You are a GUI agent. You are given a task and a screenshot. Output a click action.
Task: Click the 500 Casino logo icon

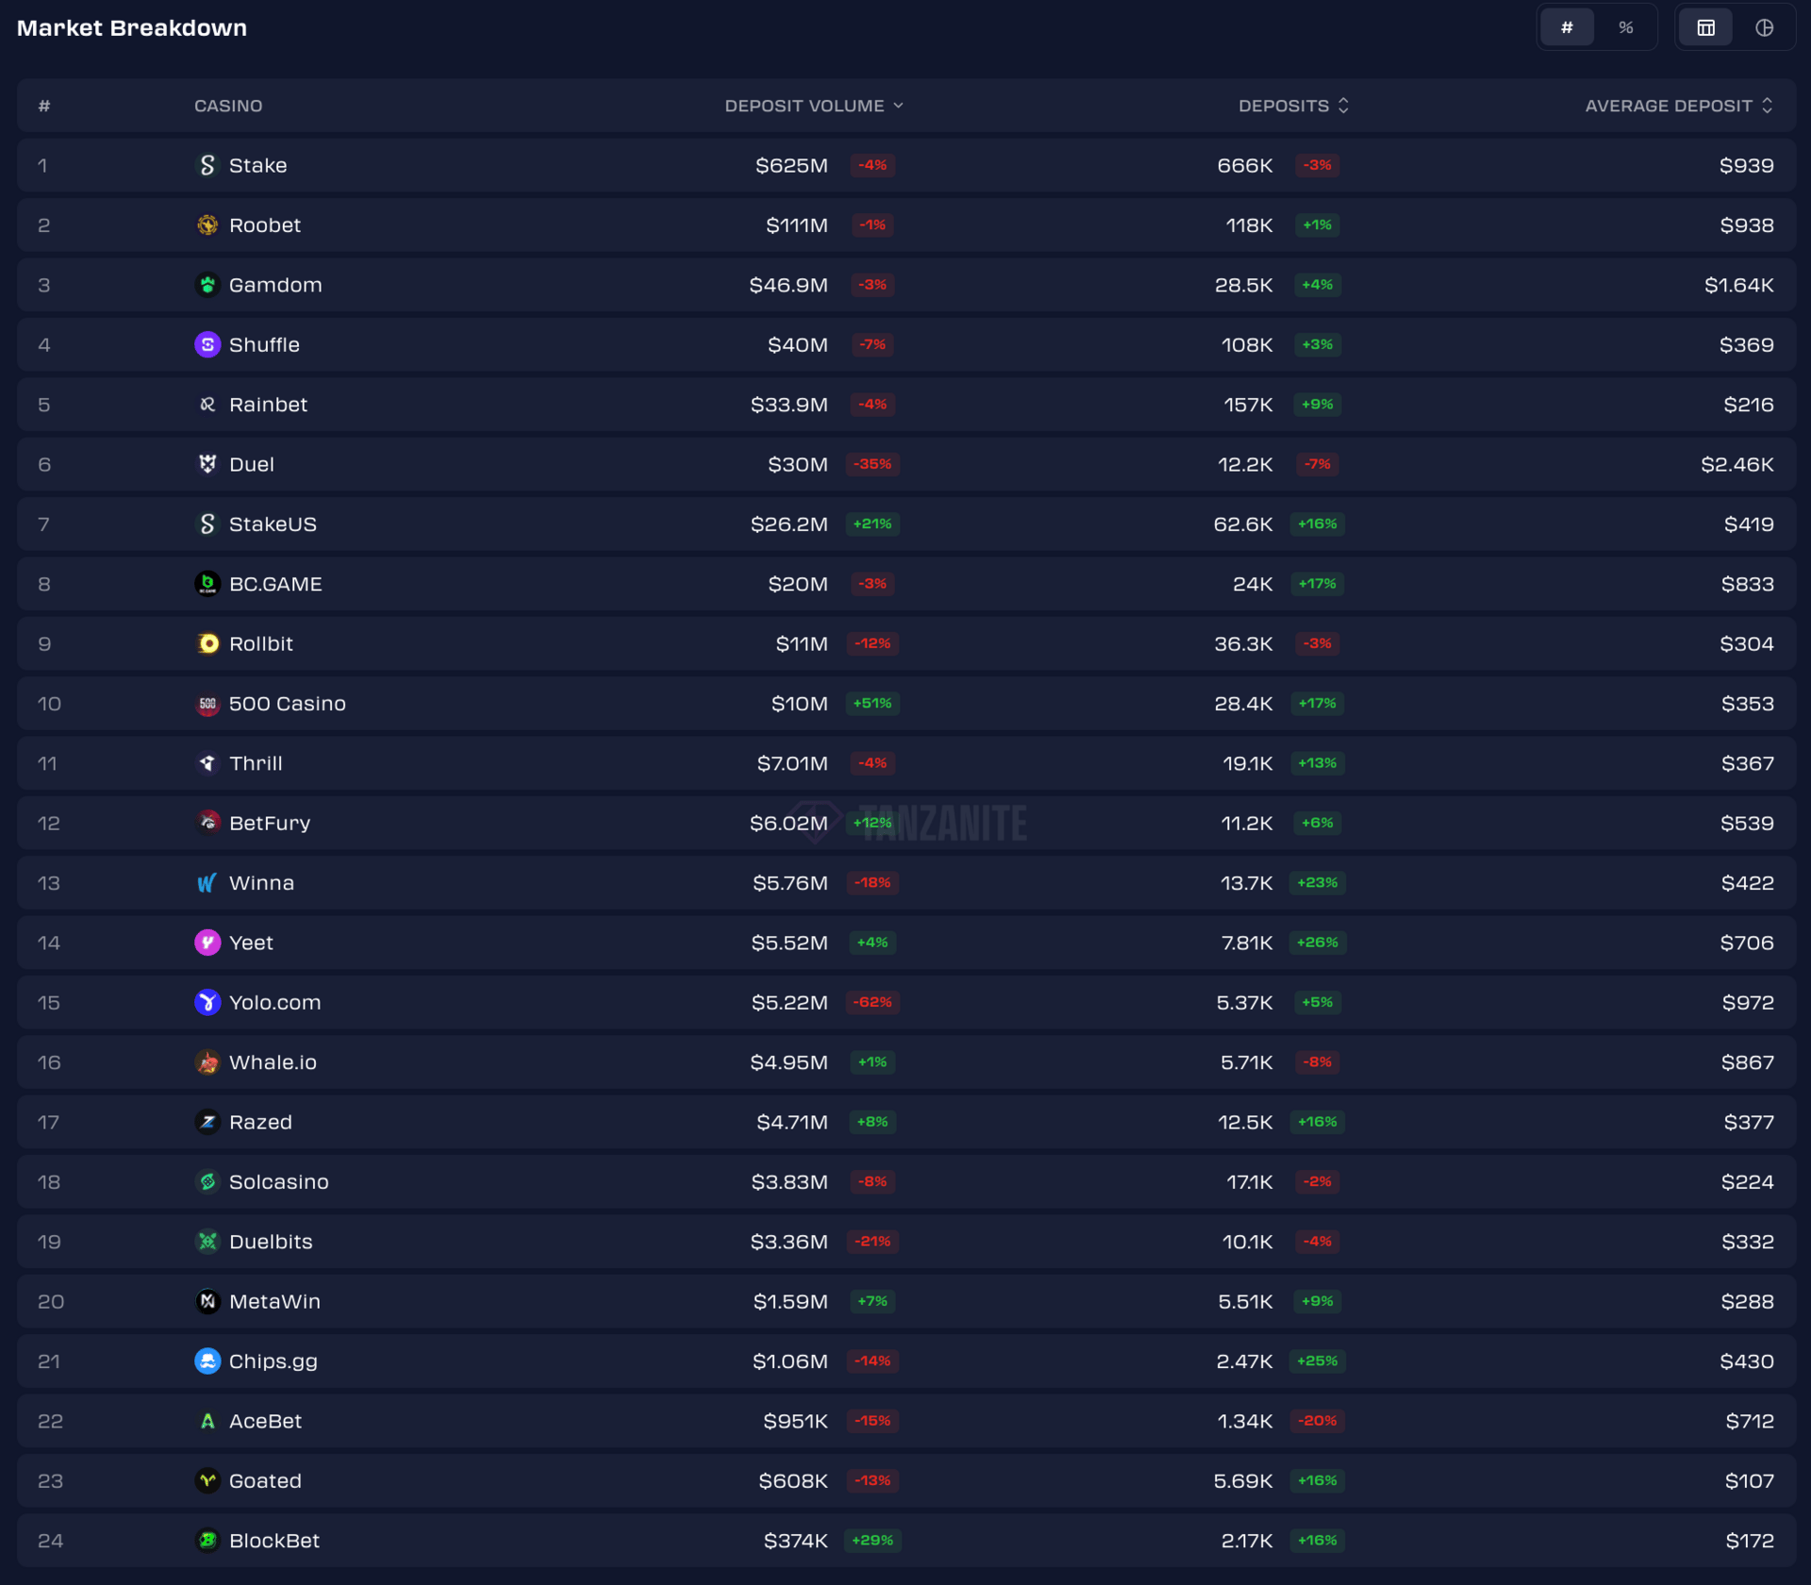pos(208,704)
